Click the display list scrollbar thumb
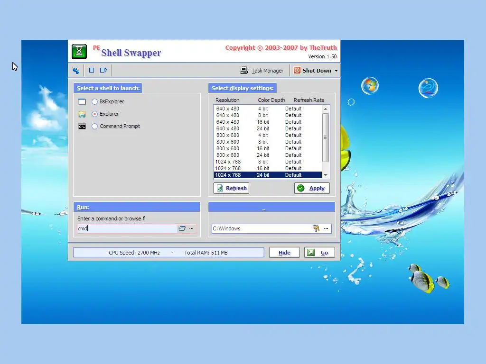The height and width of the screenshot is (364, 486). [326, 137]
